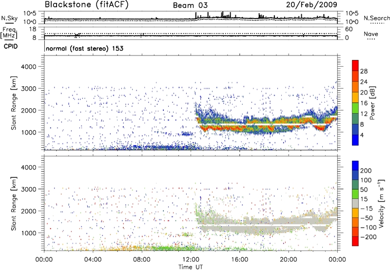Click the '12:00' time axis tick label
This screenshot has width=390, height=270.
point(191,260)
